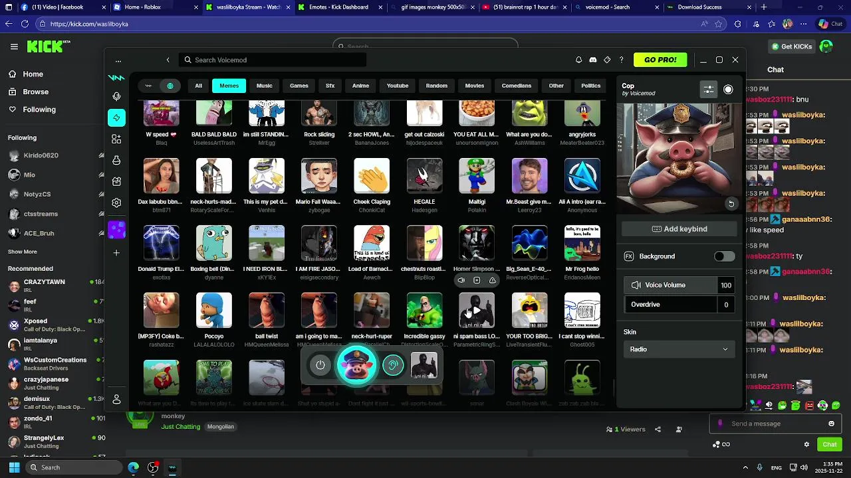Open the Skin Radio dropdown
Screen dimensions: 851x478
coord(679,349)
